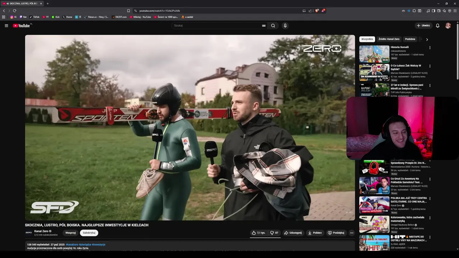459x258 pixels.
Task: Go back in browser history
Action: pyautogui.click(x=4, y=11)
